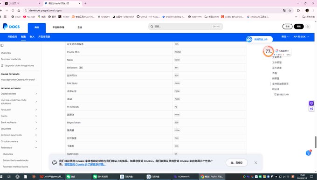Open Chrome profile avatar

click(307, 10)
